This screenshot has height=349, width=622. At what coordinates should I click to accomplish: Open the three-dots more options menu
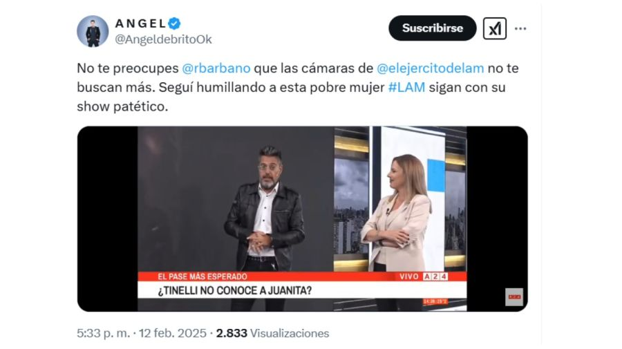[520, 28]
